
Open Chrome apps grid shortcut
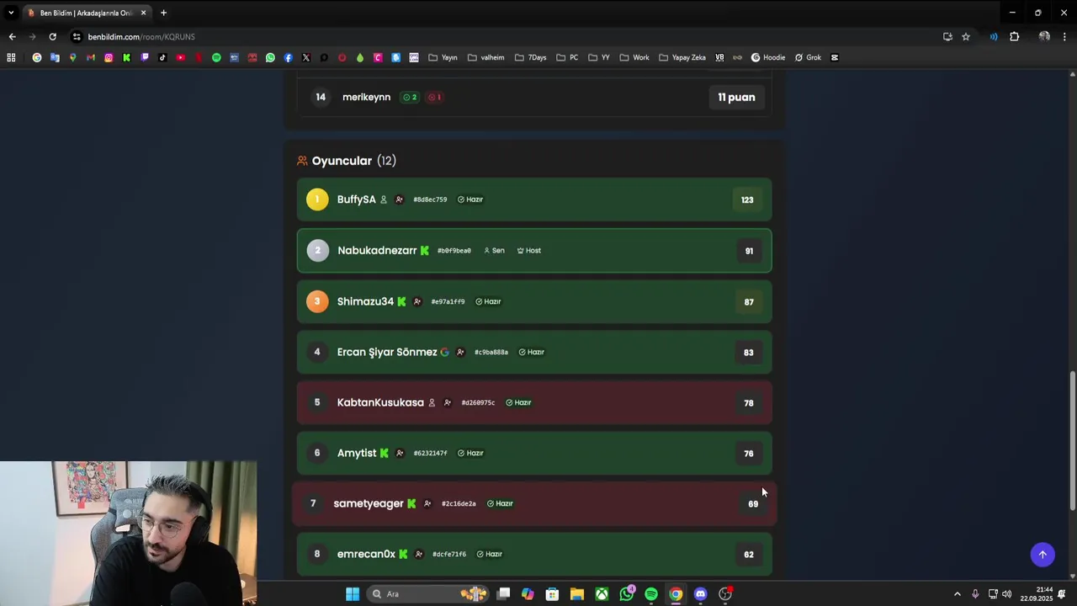(x=11, y=57)
